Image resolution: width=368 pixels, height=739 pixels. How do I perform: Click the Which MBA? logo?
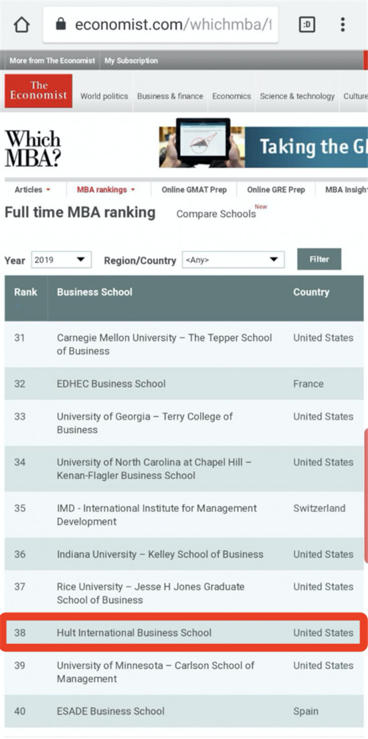[33, 149]
